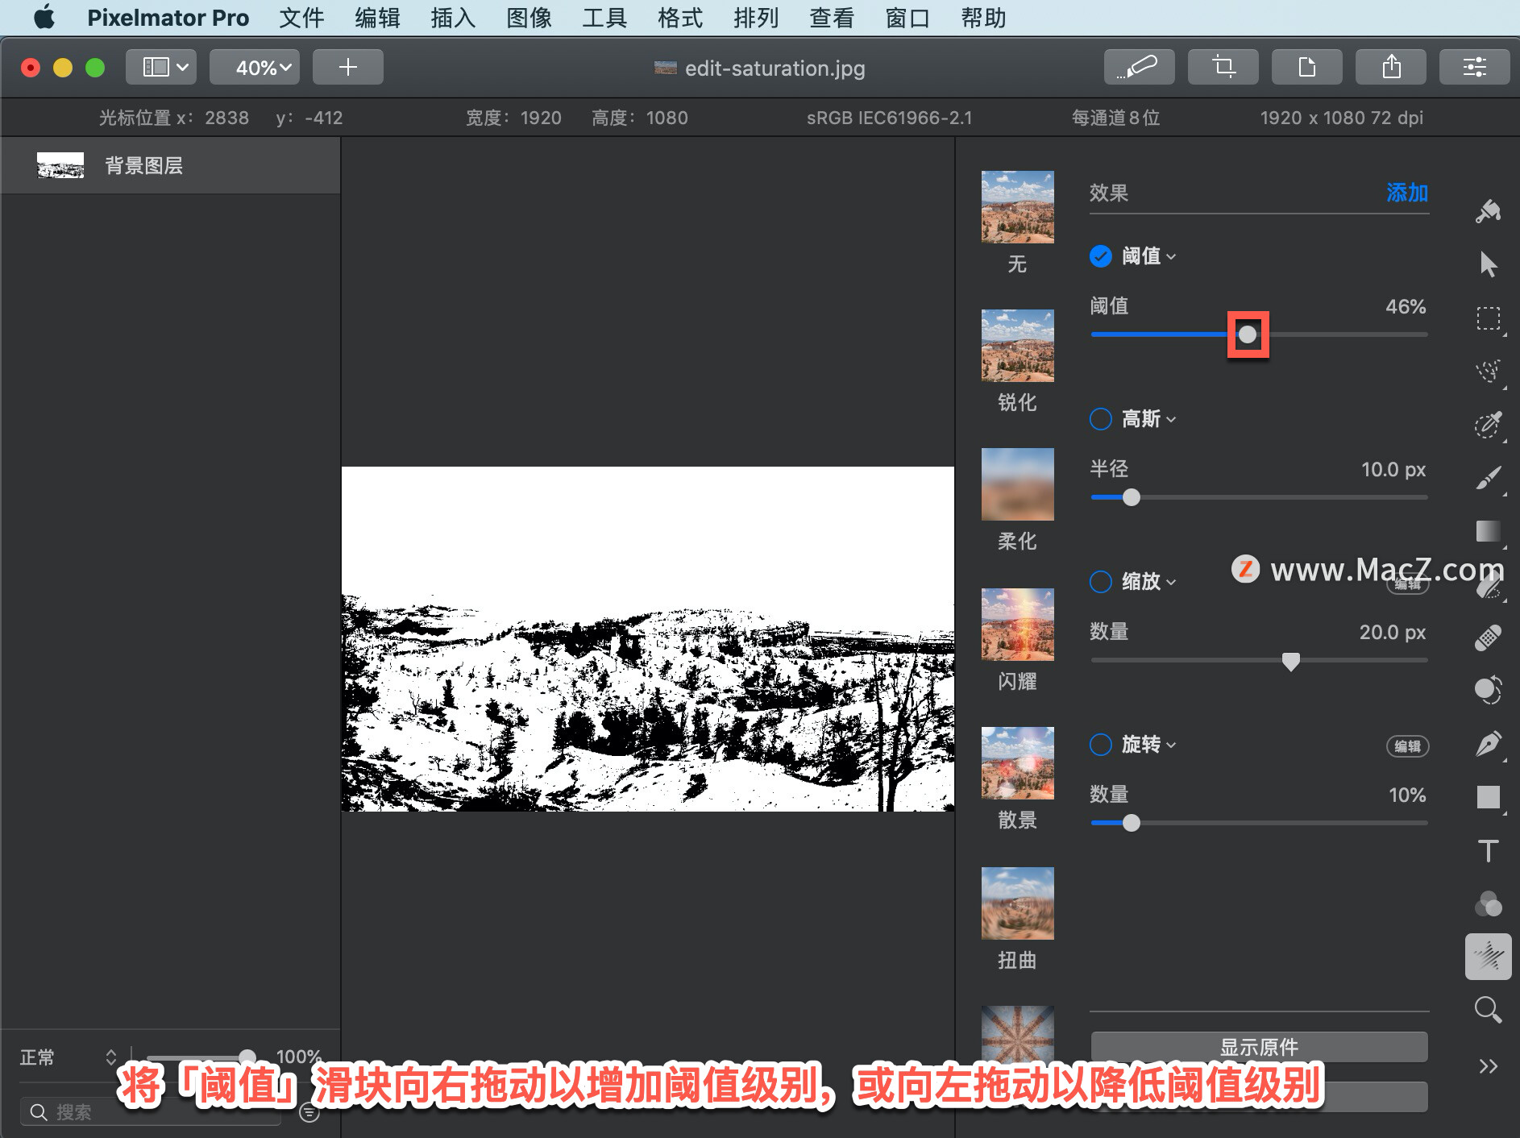Open the Crop tool in toolbar
Image resolution: width=1520 pixels, height=1138 pixels.
pyautogui.click(x=1223, y=67)
